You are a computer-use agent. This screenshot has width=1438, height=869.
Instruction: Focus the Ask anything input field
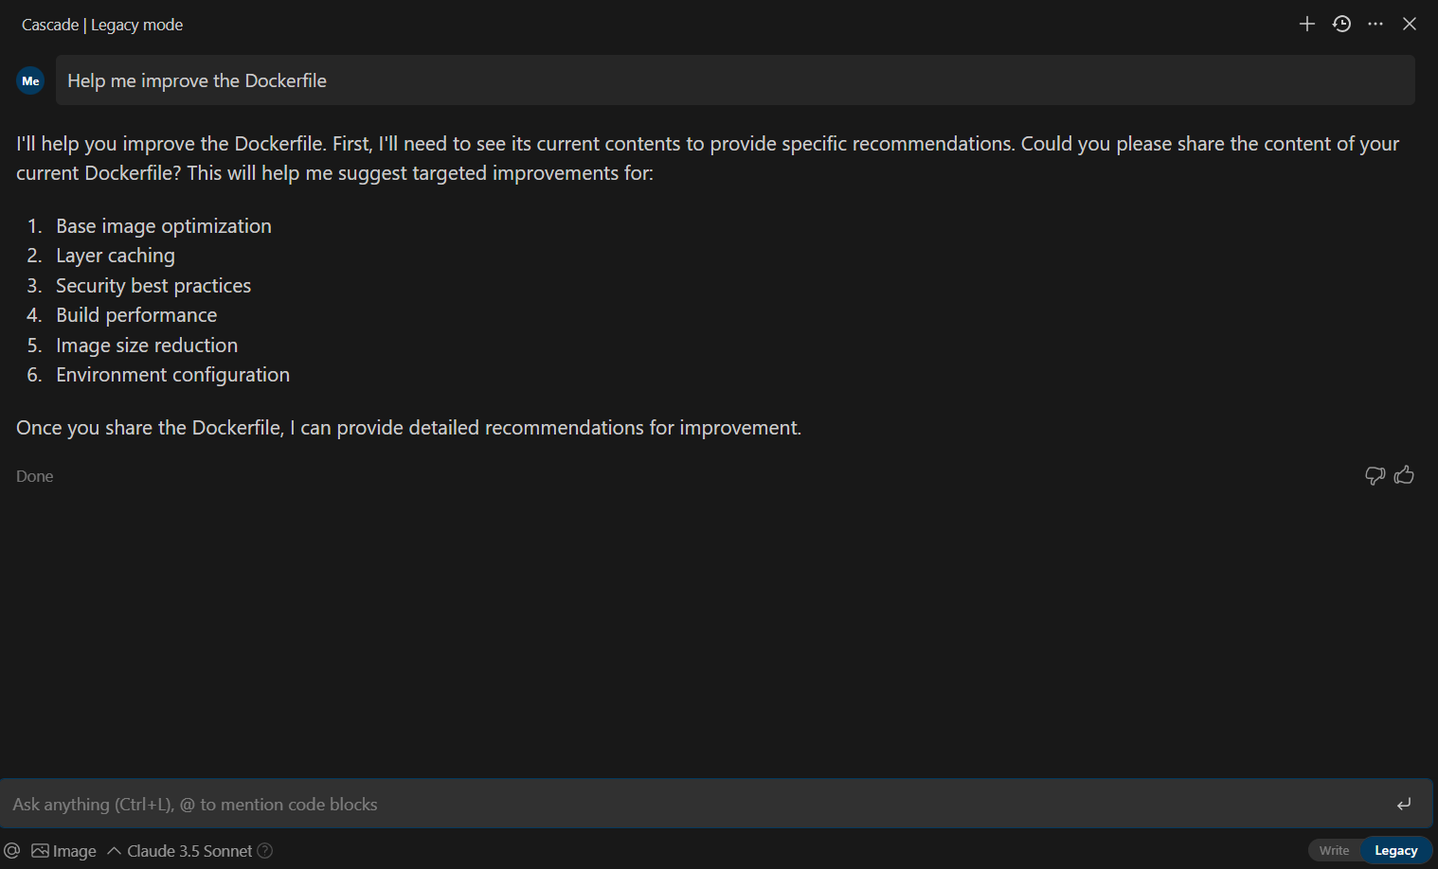[x=692, y=804]
